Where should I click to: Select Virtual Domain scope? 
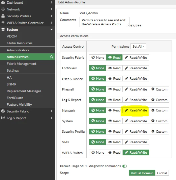[x=142, y=173]
